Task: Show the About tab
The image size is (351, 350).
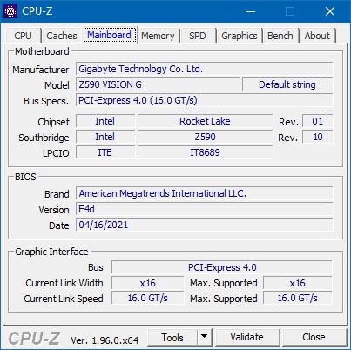Action: [317, 36]
